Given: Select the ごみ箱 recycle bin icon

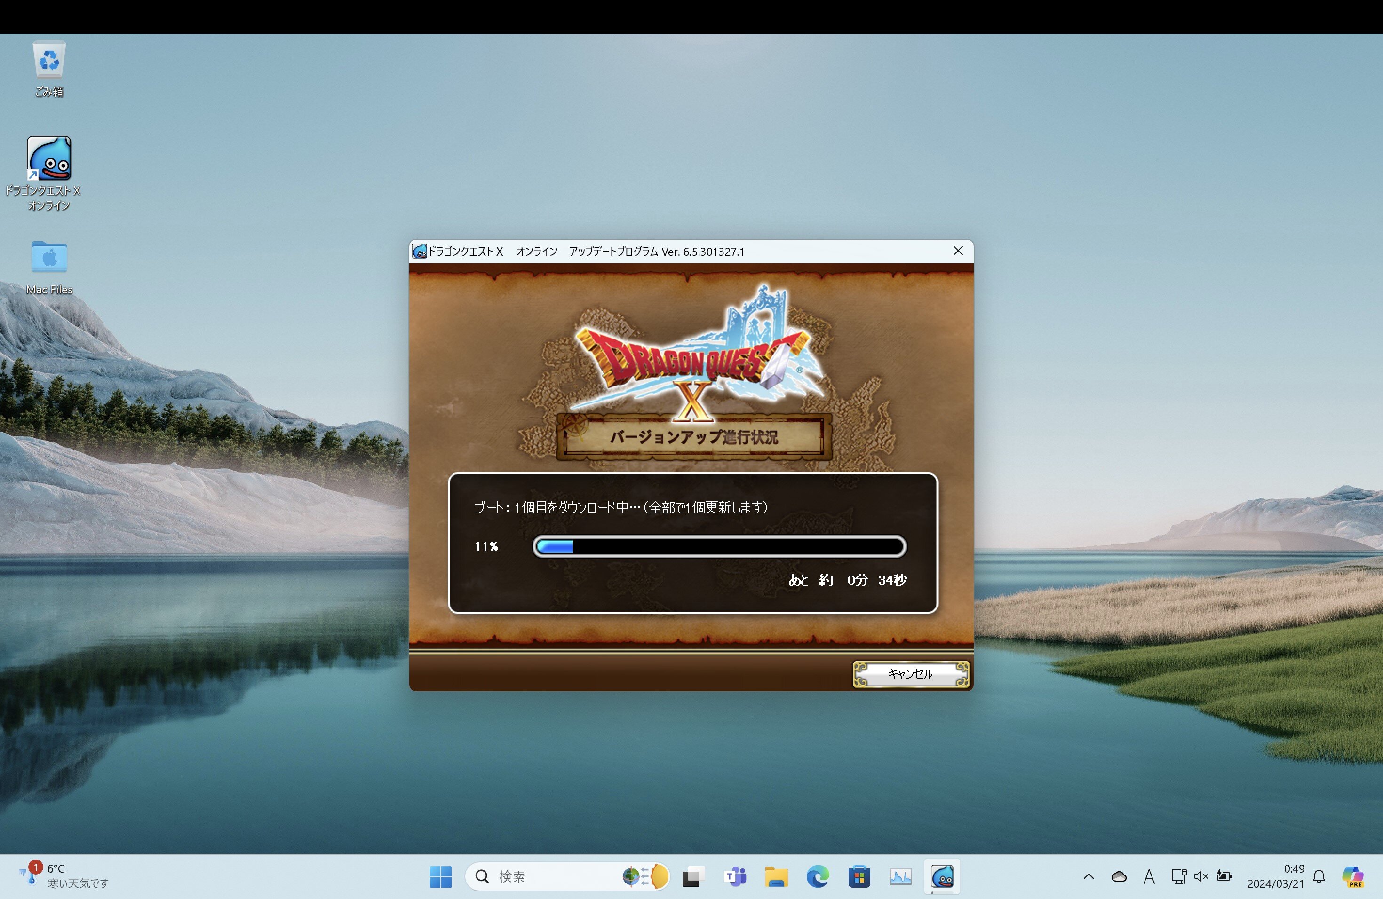Looking at the screenshot, I should tap(49, 69).
